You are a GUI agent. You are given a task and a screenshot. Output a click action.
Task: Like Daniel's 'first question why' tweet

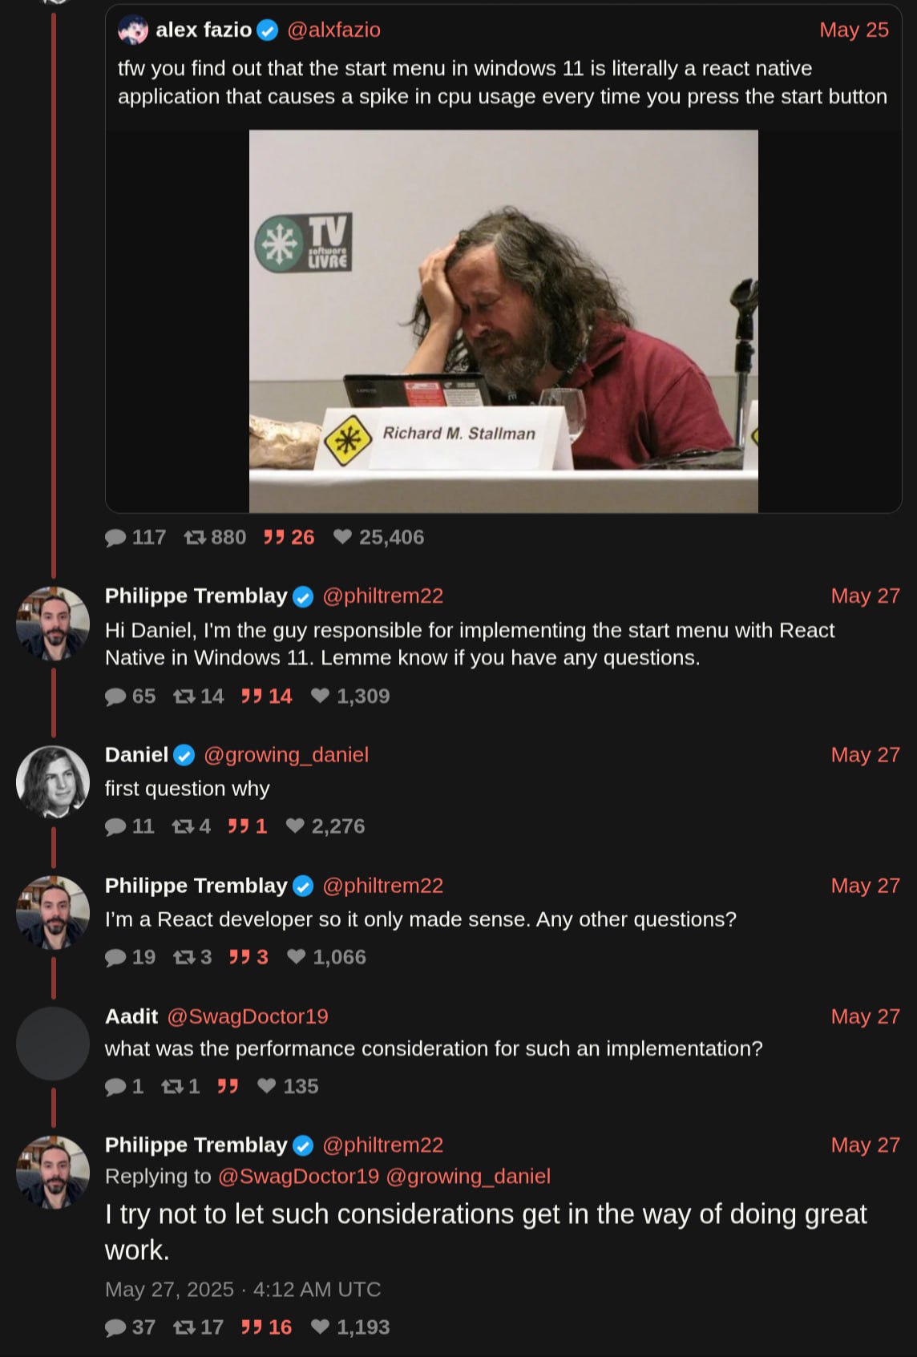[x=295, y=826]
